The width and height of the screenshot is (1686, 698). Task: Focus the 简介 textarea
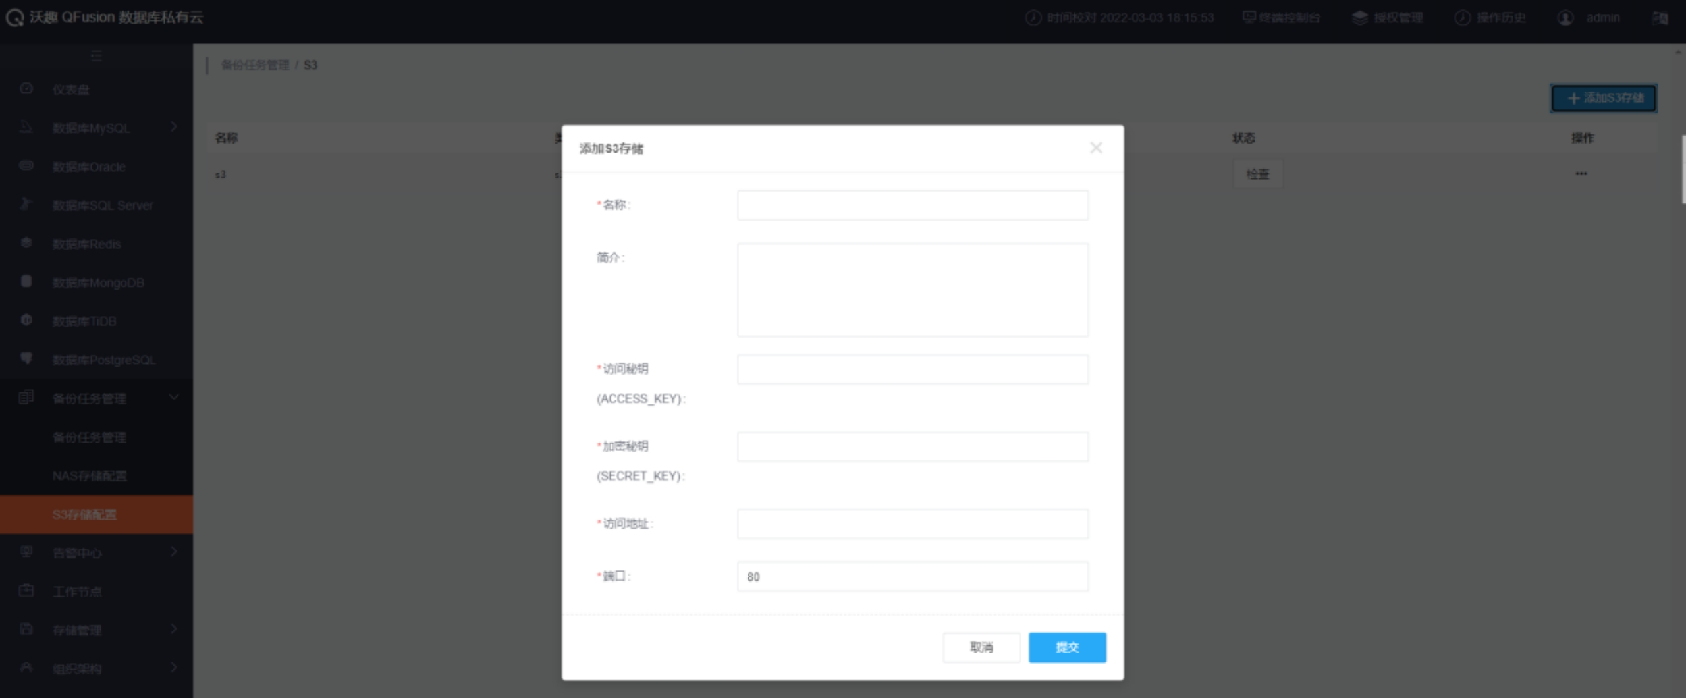(913, 290)
